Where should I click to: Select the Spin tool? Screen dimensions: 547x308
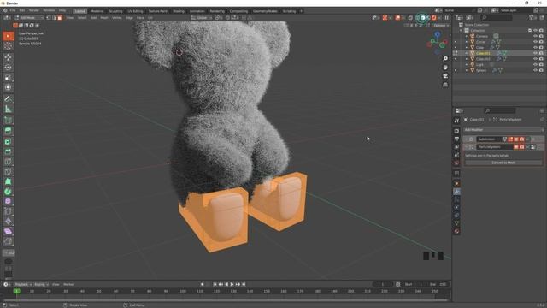click(x=8, y=192)
